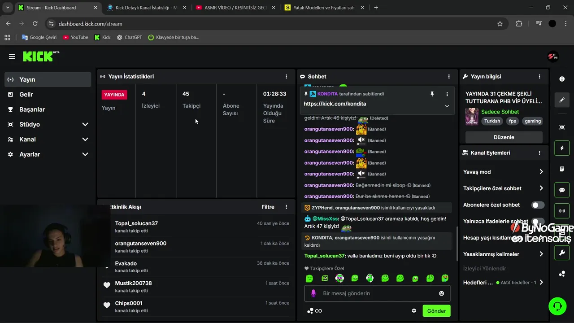Expand the pinned message chevron
Image resolution: width=574 pixels, height=323 pixels.
(x=447, y=106)
